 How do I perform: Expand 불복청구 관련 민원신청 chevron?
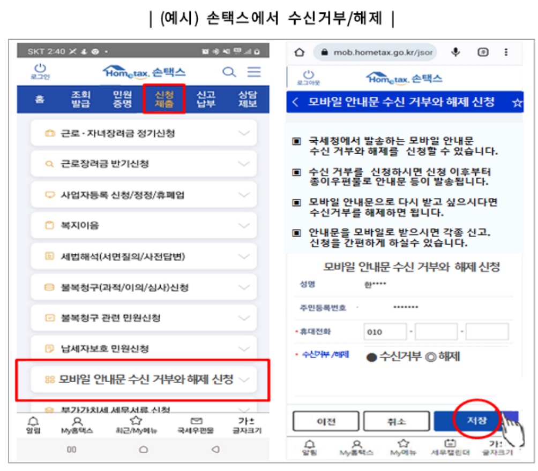[x=244, y=318]
